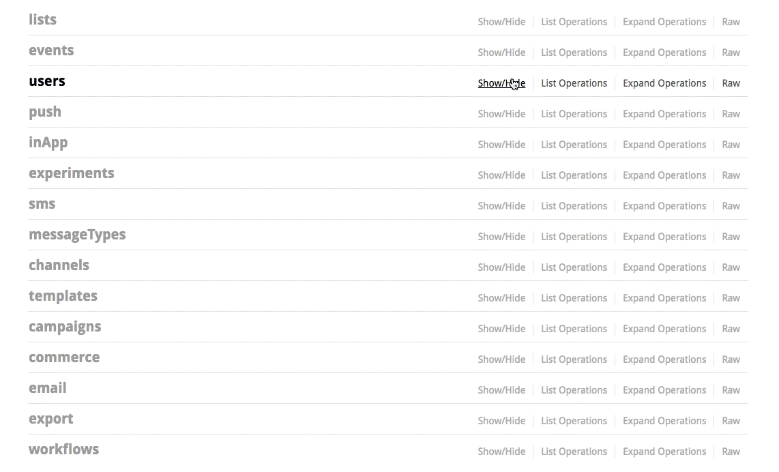View Raw for the messageTypes section

click(731, 237)
